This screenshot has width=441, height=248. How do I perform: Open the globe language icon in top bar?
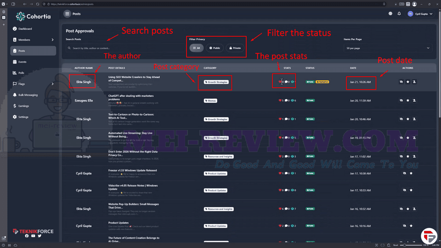[390, 13]
